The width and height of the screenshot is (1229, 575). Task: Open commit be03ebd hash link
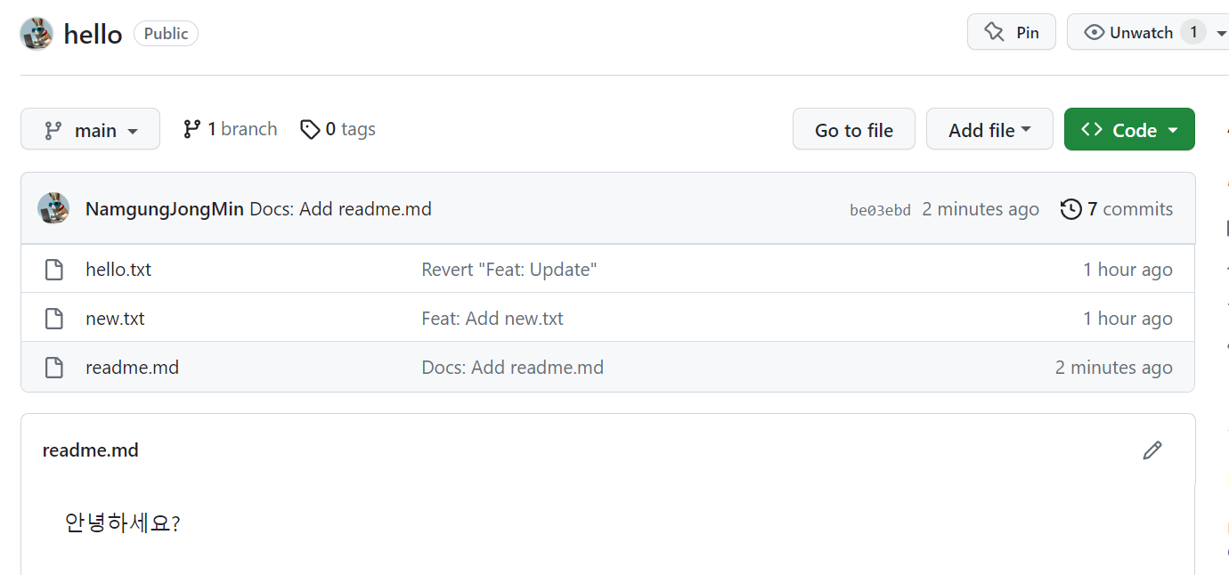pos(880,210)
